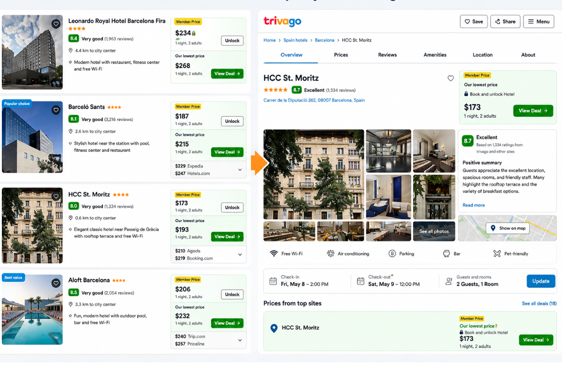Click See all photos
Image resolution: width=562 pixels, height=375 pixels.
click(x=434, y=231)
